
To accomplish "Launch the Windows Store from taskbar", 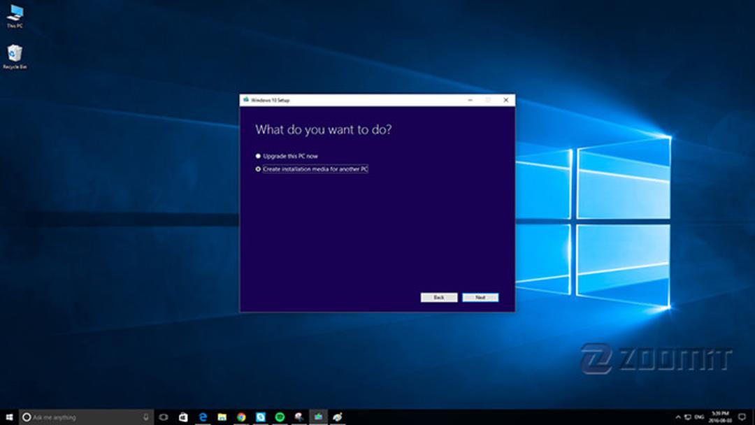I will (x=183, y=417).
